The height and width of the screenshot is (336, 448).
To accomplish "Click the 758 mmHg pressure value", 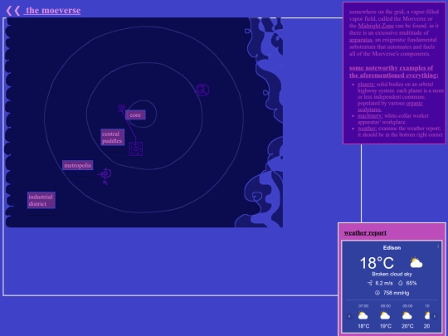I will coord(396,293).
